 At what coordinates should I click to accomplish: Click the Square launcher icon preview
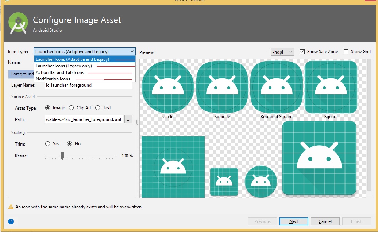(x=331, y=87)
